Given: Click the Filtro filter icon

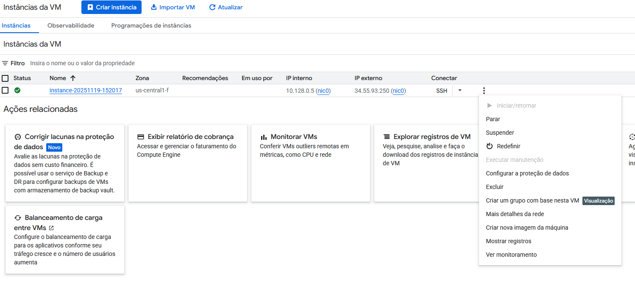Looking at the screenshot, I should pos(5,63).
